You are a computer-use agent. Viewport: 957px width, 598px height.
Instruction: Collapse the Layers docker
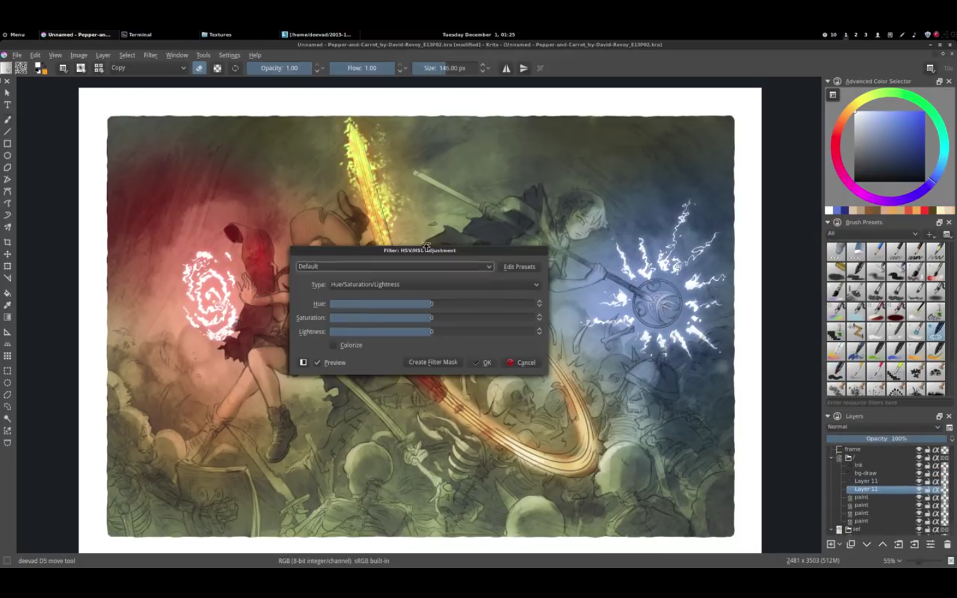pyautogui.click(x=828, y=417)
